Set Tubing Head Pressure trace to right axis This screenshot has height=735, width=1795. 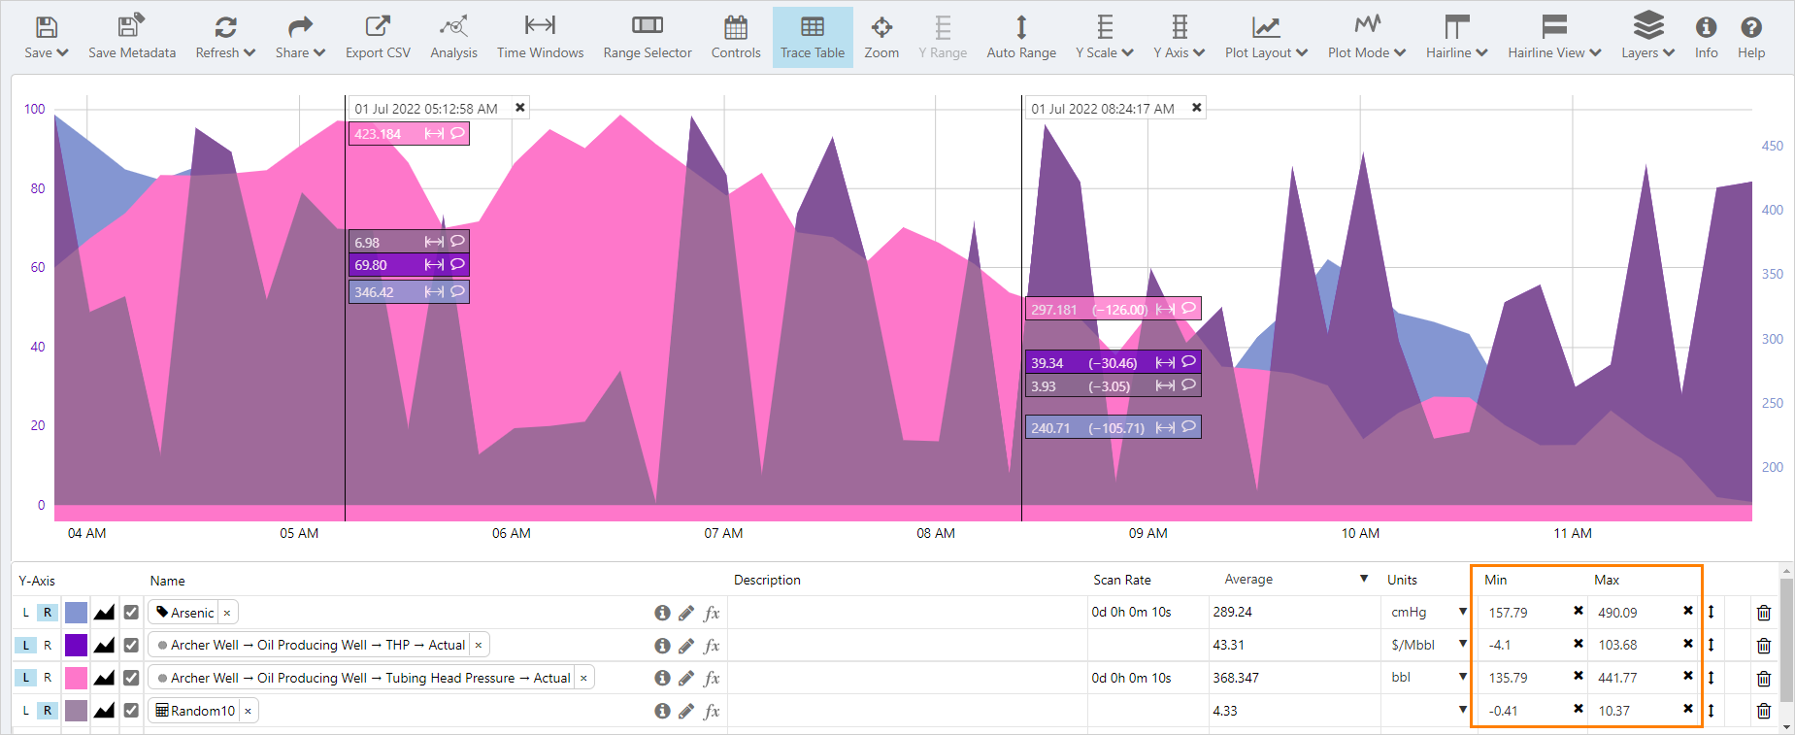pos(48,678)
